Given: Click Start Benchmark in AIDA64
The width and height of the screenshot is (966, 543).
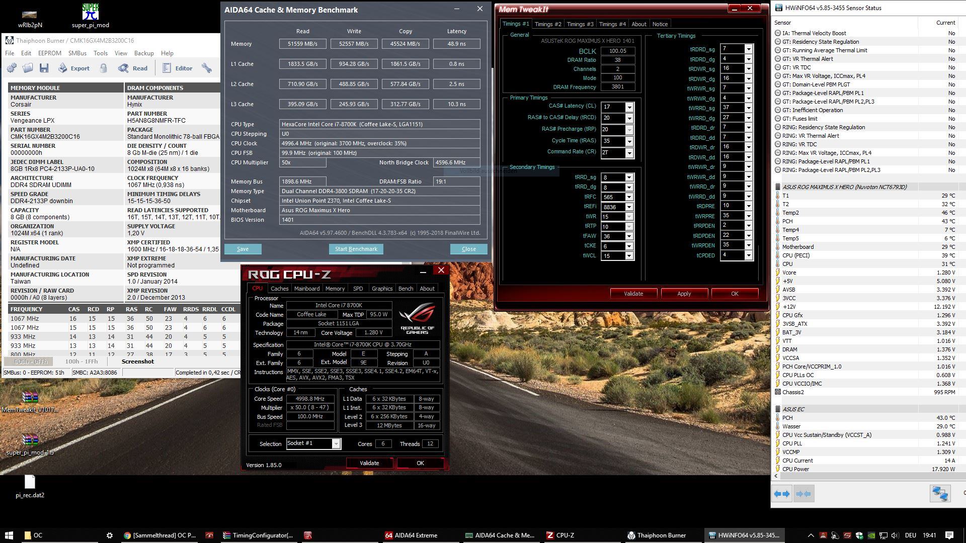Looking at the screenshot, I should pos(356,249).
